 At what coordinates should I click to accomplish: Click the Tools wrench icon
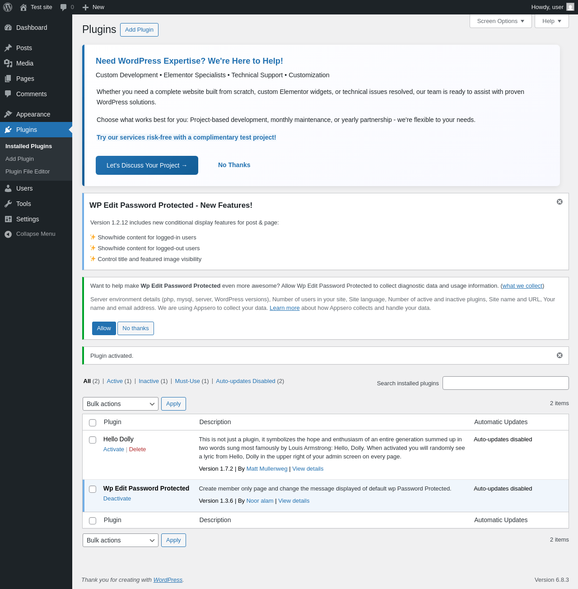pos(8,204)
